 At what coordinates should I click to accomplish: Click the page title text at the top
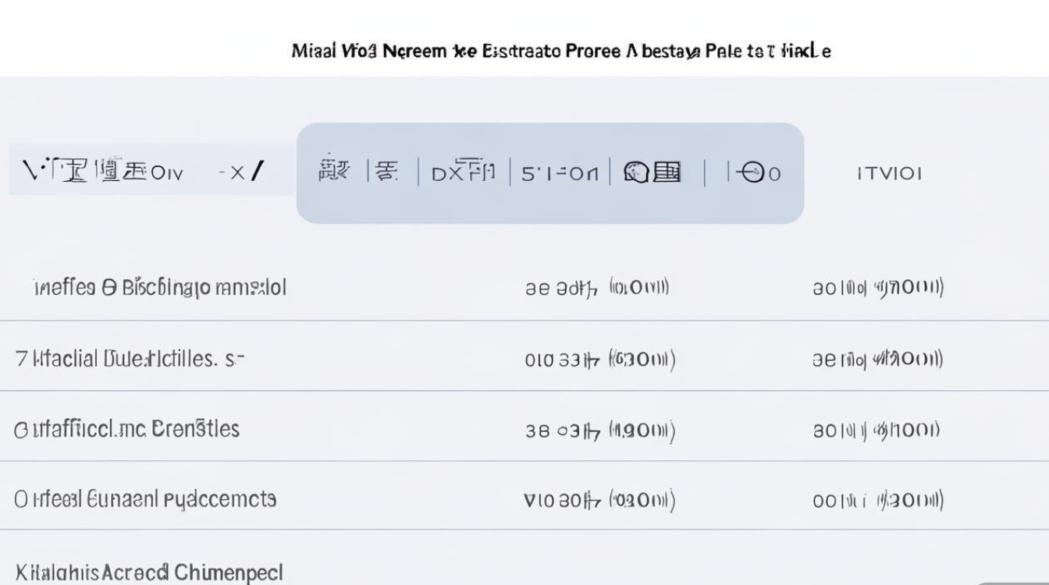click(x=560, y=51)
